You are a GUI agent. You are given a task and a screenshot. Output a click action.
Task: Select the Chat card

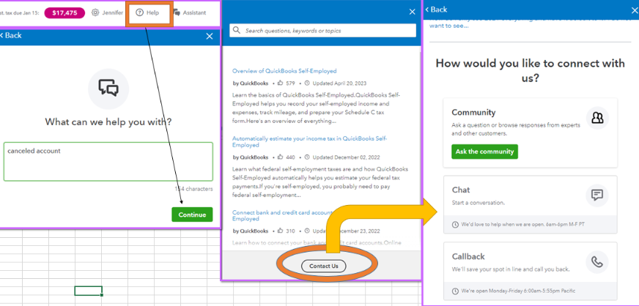pyautogui.click(x=531, y=204)
